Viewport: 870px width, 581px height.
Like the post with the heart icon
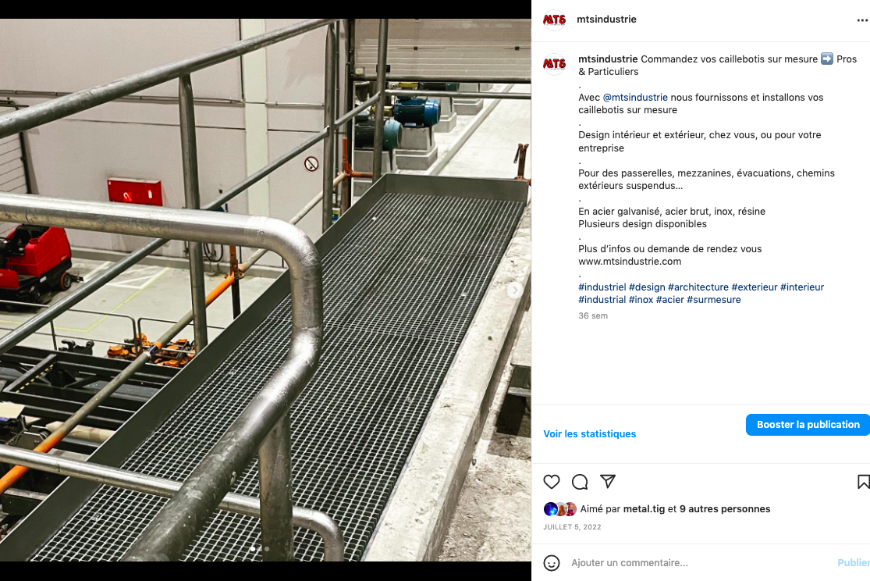click(x=552, y=482)
